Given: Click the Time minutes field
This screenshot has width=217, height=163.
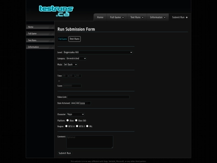Looking at the screenshot, I should [65, 76].
